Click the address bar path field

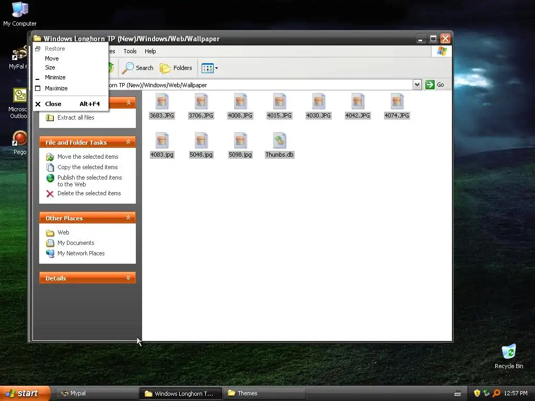(x=260, y=85)
